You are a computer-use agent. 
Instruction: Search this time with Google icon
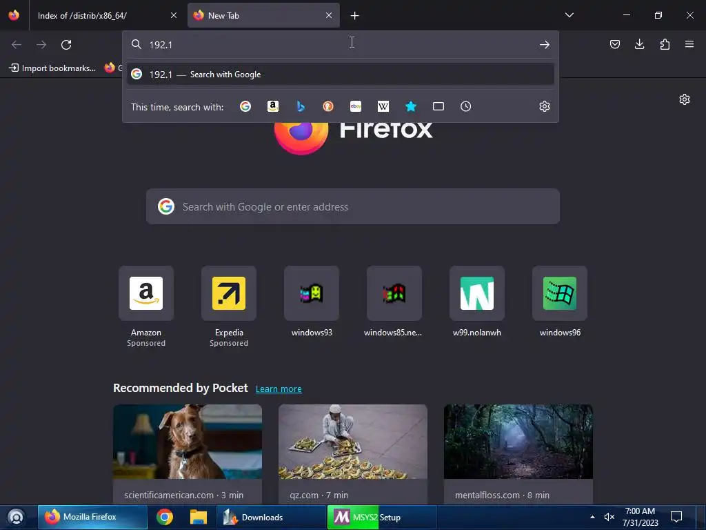245,106
